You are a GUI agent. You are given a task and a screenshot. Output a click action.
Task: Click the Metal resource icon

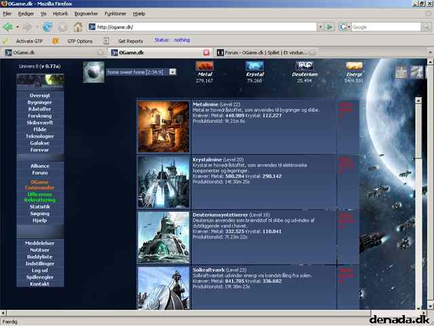(205, 66)
